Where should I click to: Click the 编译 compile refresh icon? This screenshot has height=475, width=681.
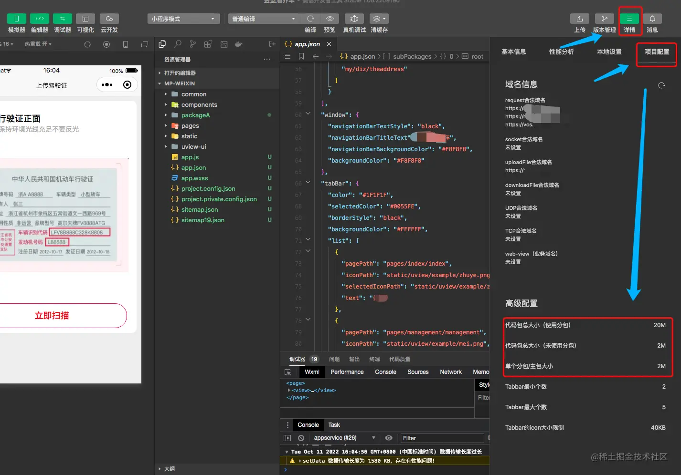click(x=310, y=19)
